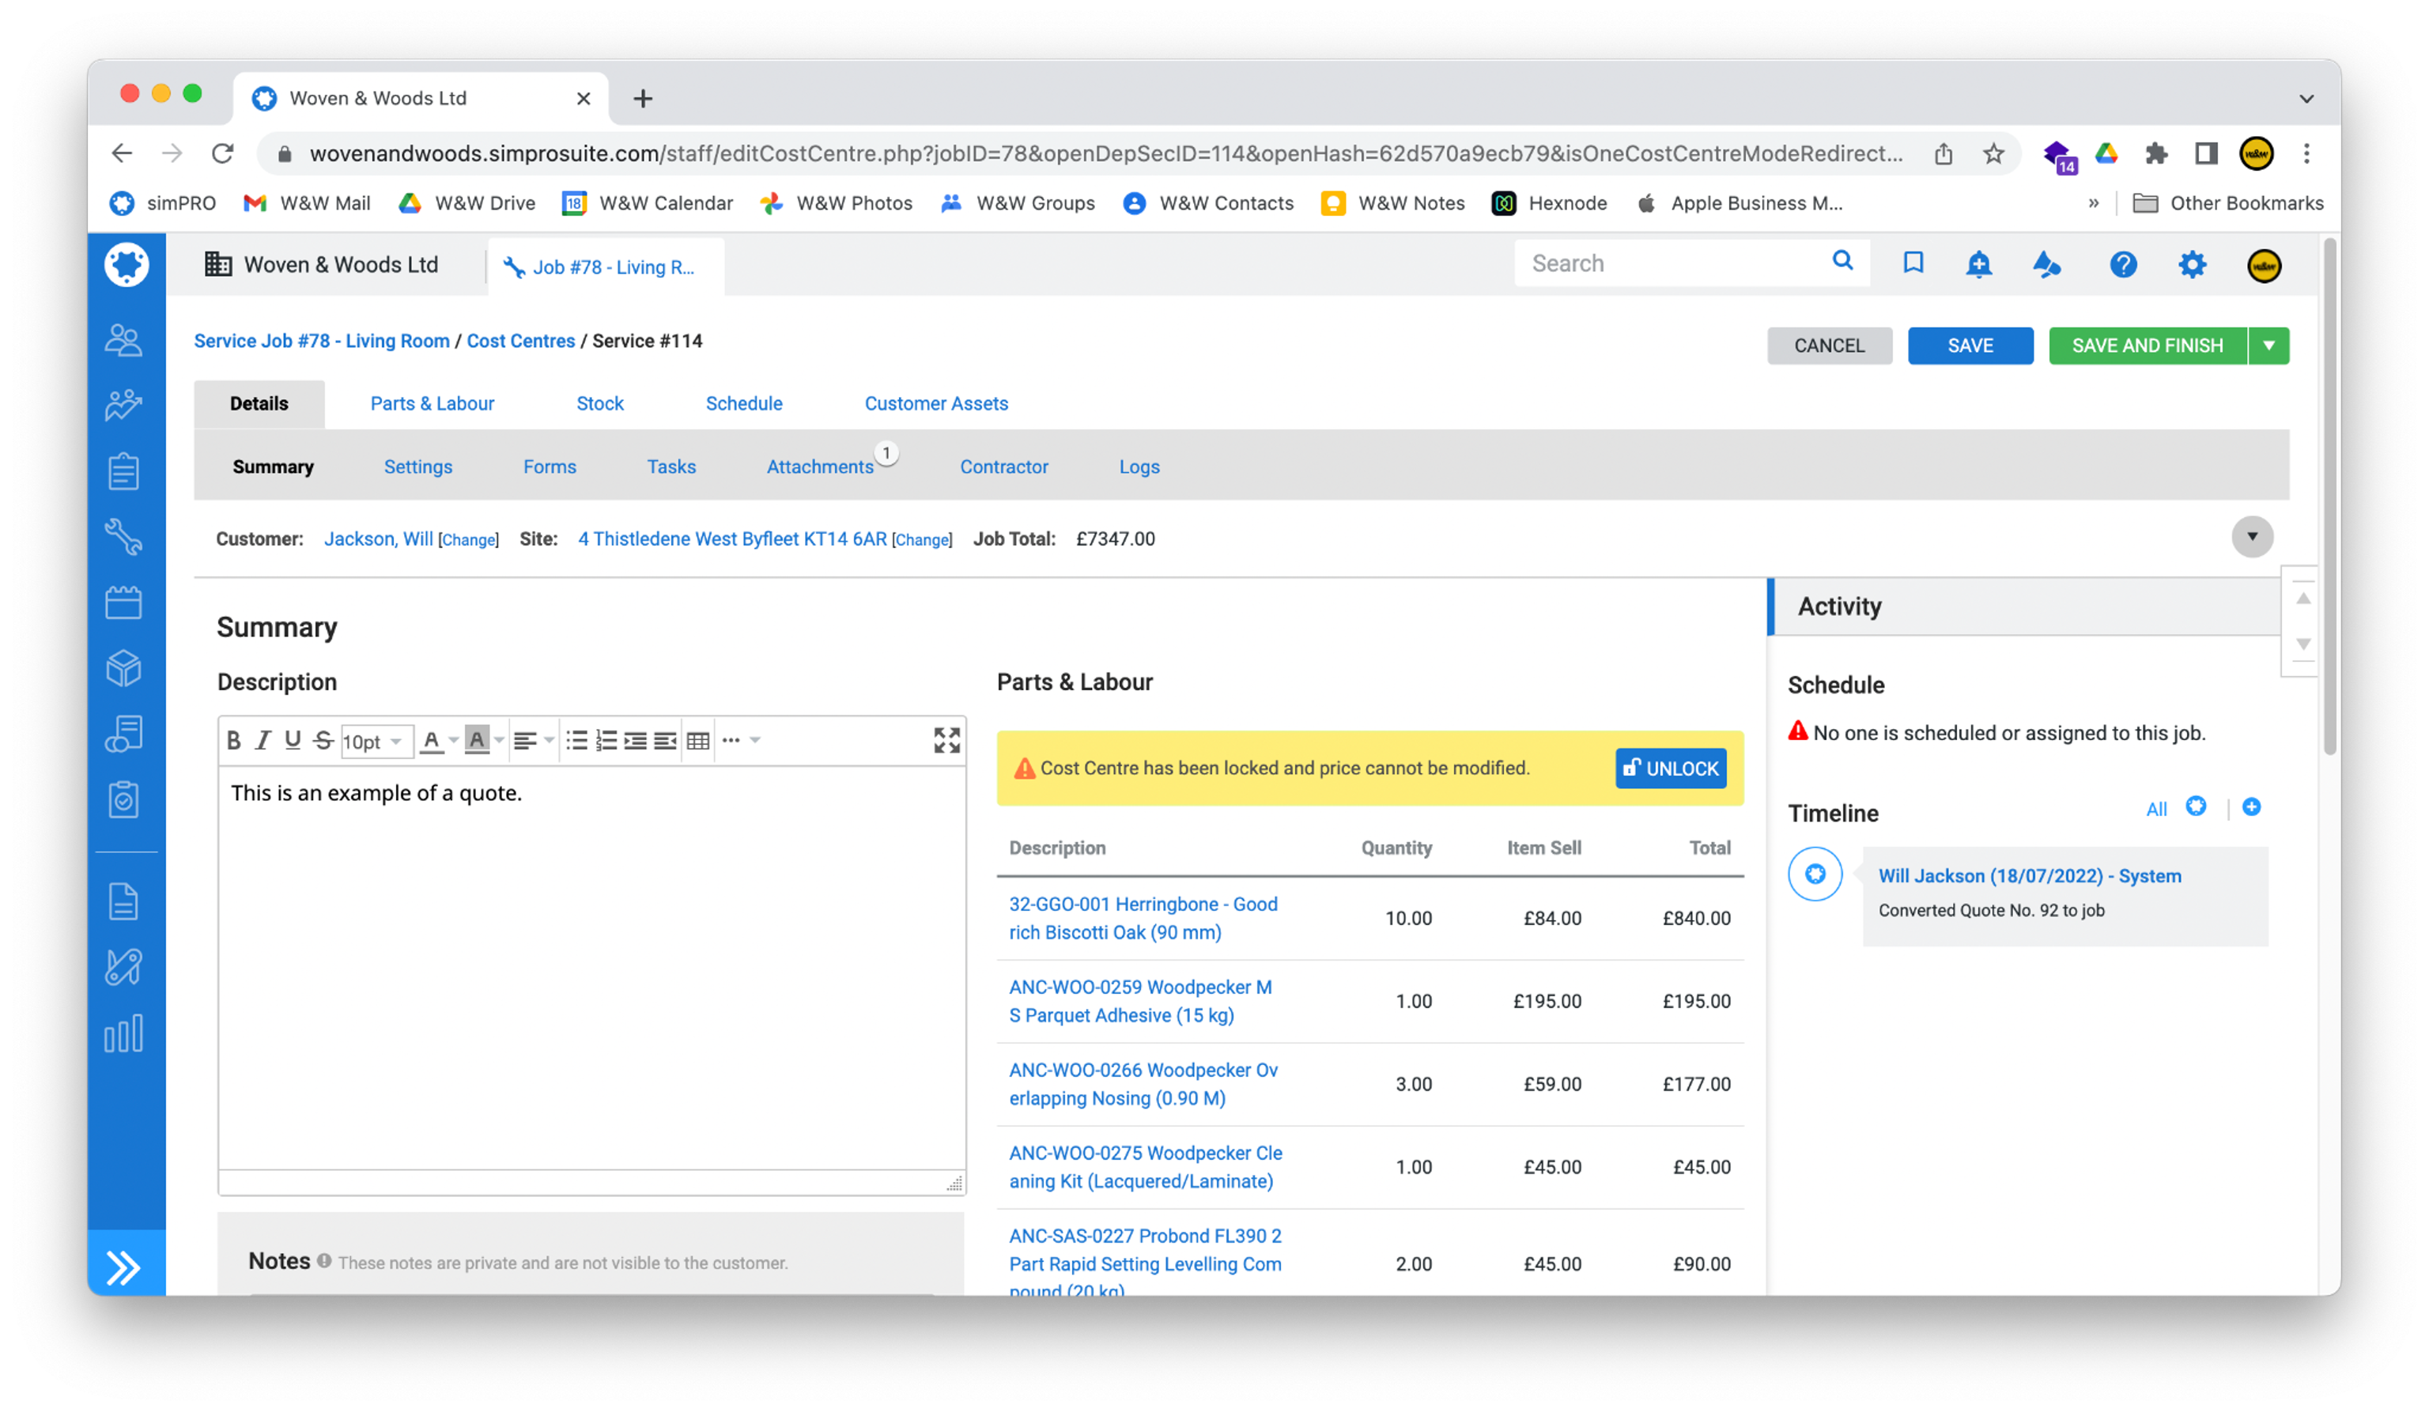Click the blue help question mark icon

click(x=2122, y=264)
